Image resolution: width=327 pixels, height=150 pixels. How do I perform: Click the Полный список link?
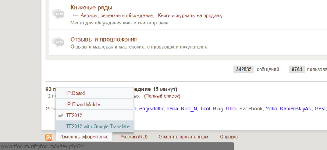point(162,96)
